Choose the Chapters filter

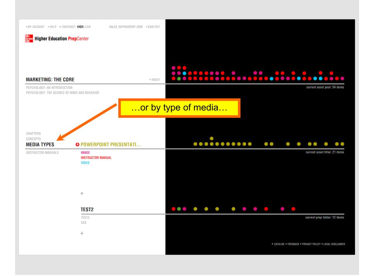pos(33,134)
